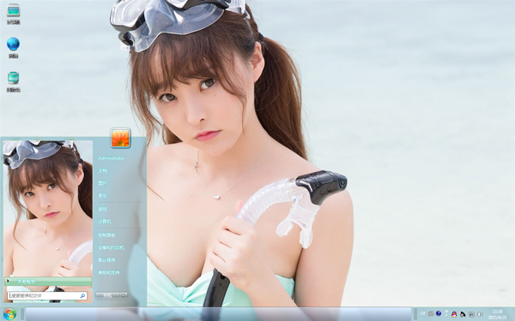515x321 pixels.
Task: Open 游戏 (Games) in Start menu
Action: 102,210
